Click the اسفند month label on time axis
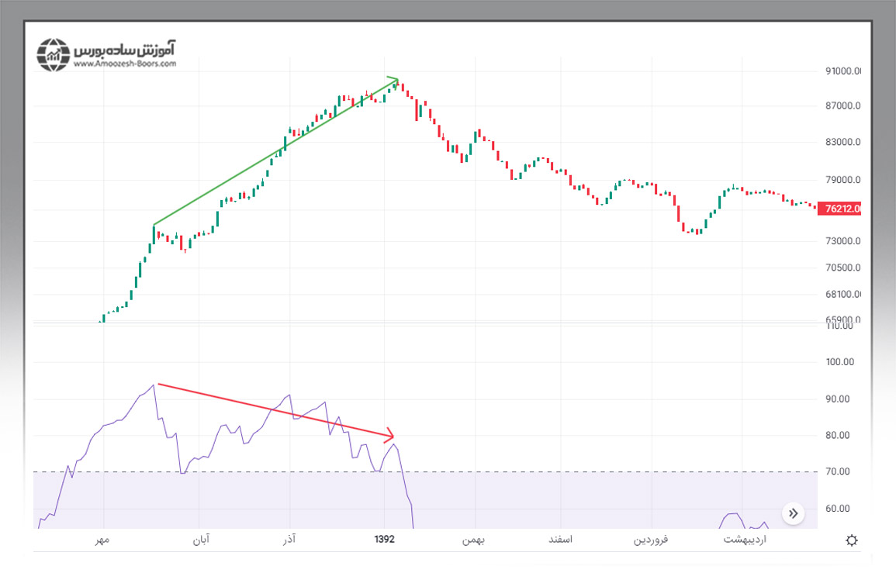This screenshot has width=896, height=573. (559, 539)
